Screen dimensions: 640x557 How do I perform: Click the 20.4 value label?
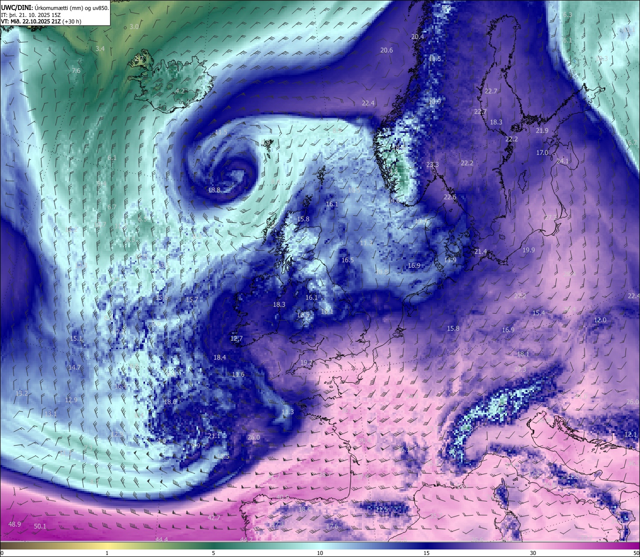[417, 36]
